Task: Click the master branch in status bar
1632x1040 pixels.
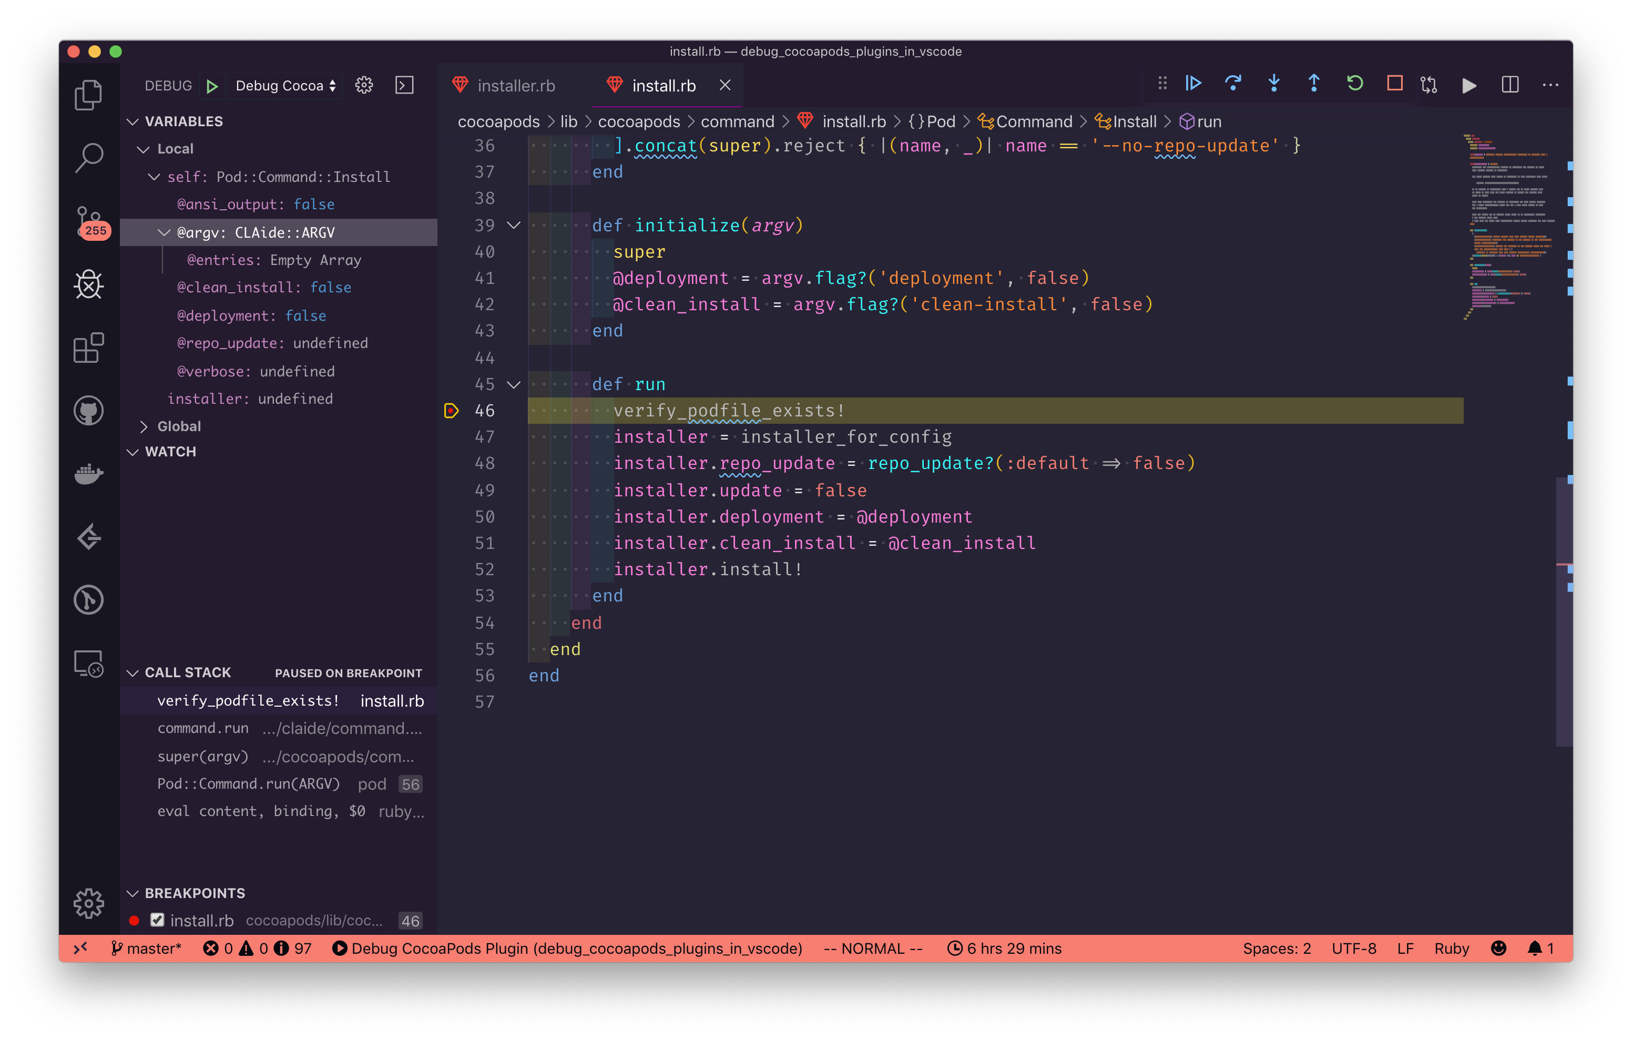Action: [146, 949]
